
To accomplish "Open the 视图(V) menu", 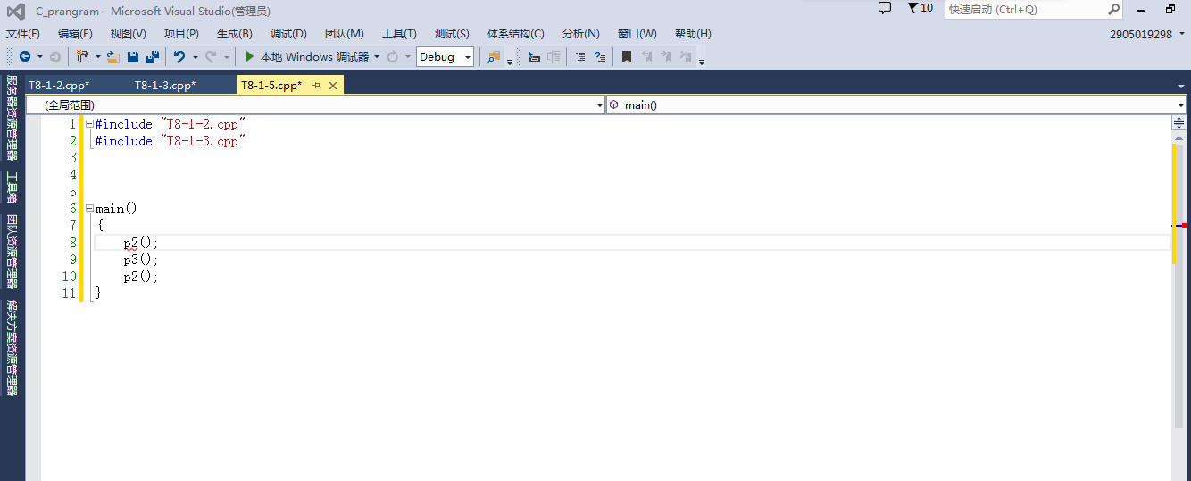I will 129,34.
